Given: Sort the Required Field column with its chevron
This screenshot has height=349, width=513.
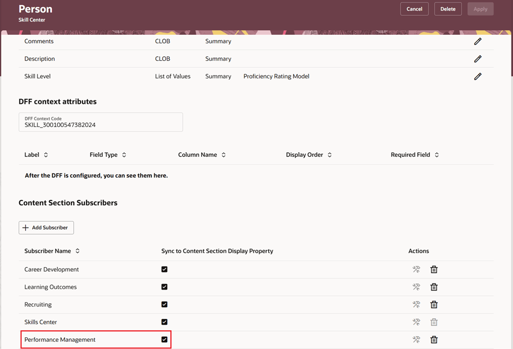Looking at the screenshot, I should [436, 154].
